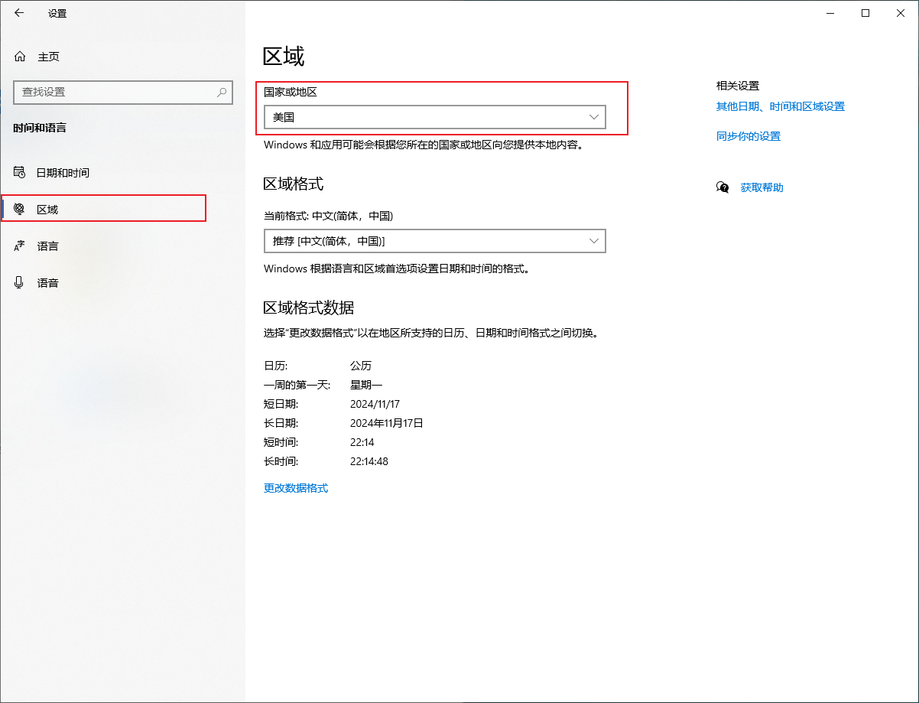This screenshot has height=703, width=919.
Task: Close the 设置 window
Action: (901, 13)
